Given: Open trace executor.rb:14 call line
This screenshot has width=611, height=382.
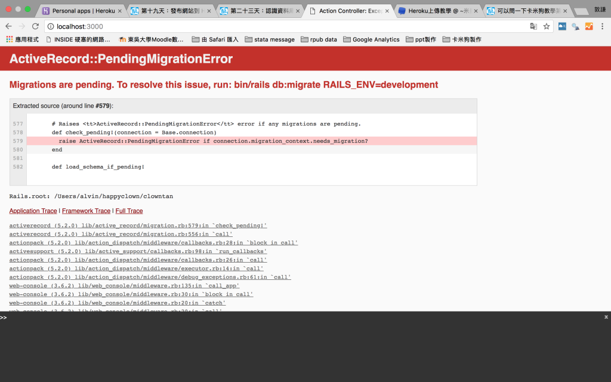Looking at the screenshot, I should click(x=137, y=269).
